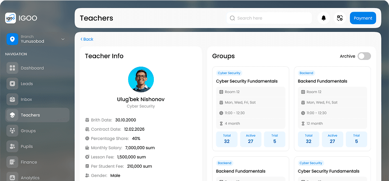Open Leads in the navigation
Screen dimensions: 389x181
[37, 83]
